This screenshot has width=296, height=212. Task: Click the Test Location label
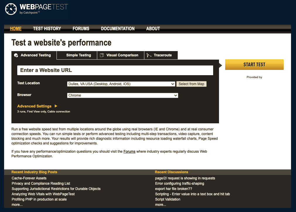[28, 83]
